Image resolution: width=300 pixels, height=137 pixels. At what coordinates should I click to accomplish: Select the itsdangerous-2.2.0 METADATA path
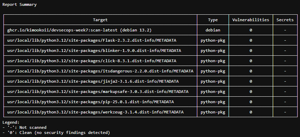(x=100, y=71)
